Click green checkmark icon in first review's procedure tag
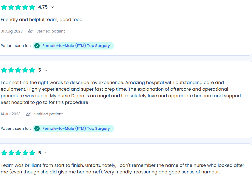 37,46
